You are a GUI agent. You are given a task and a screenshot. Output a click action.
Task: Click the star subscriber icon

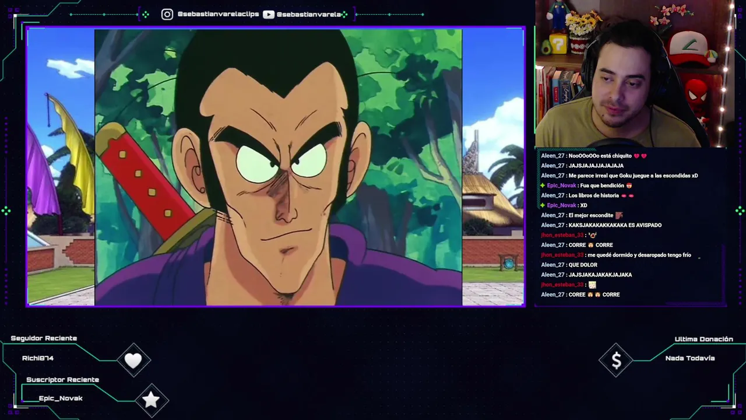coord(151,399)
